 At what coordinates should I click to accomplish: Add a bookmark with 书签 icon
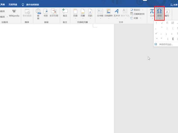point(46,13)
